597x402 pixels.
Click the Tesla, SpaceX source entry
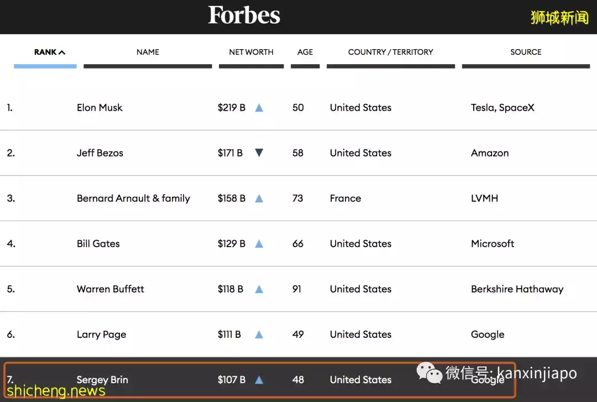(502, 107)
